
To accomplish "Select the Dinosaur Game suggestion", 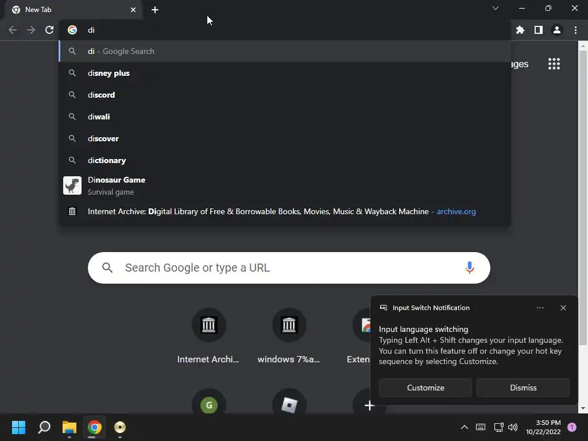I will click(x=285, y=185).
